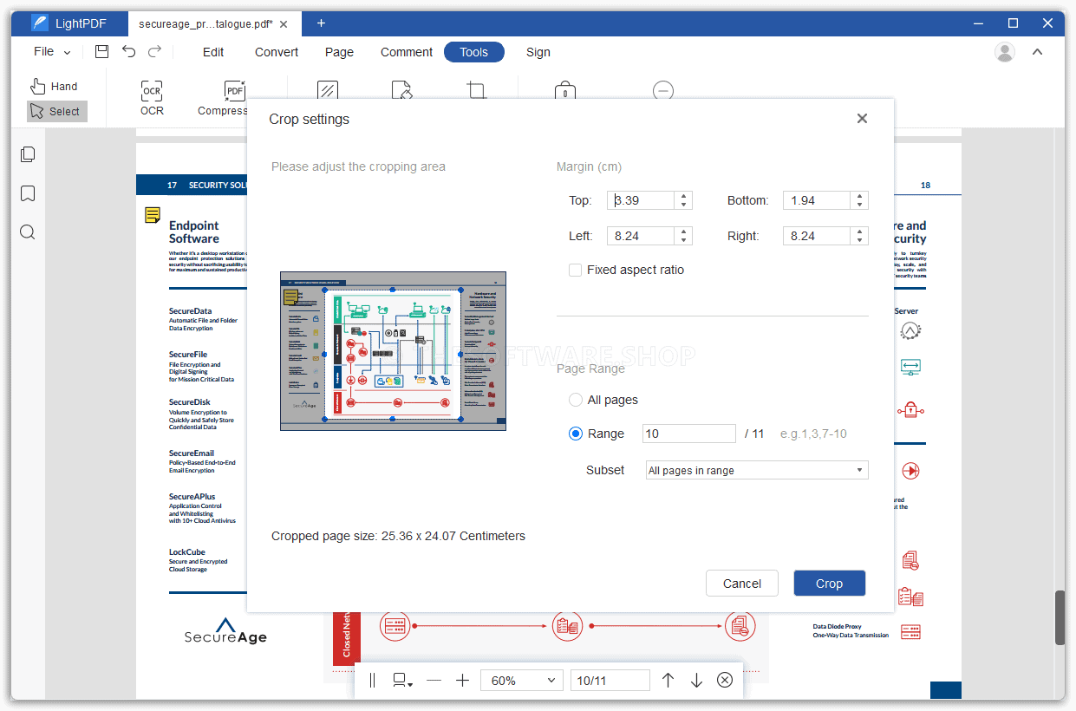
Task: Increase the Bottom margin with up arrow
Action: [x=859, y=196]
